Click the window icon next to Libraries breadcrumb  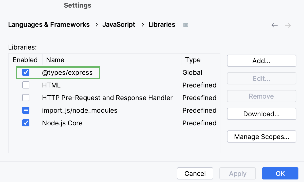pyautogui.click(x=185, y=25)
